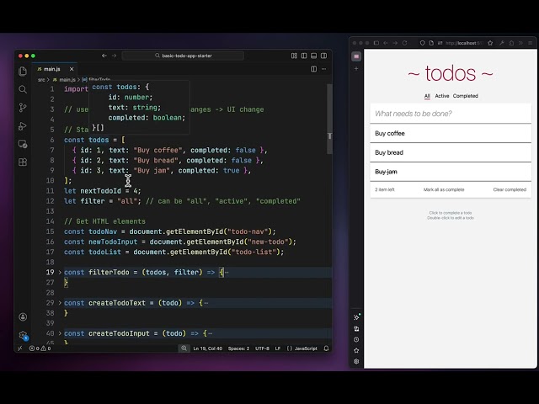Click Ln 19, Col 40 status entry
Viewport: 539px width, 404px height.
pyautogui.click(x=208, y=348)
